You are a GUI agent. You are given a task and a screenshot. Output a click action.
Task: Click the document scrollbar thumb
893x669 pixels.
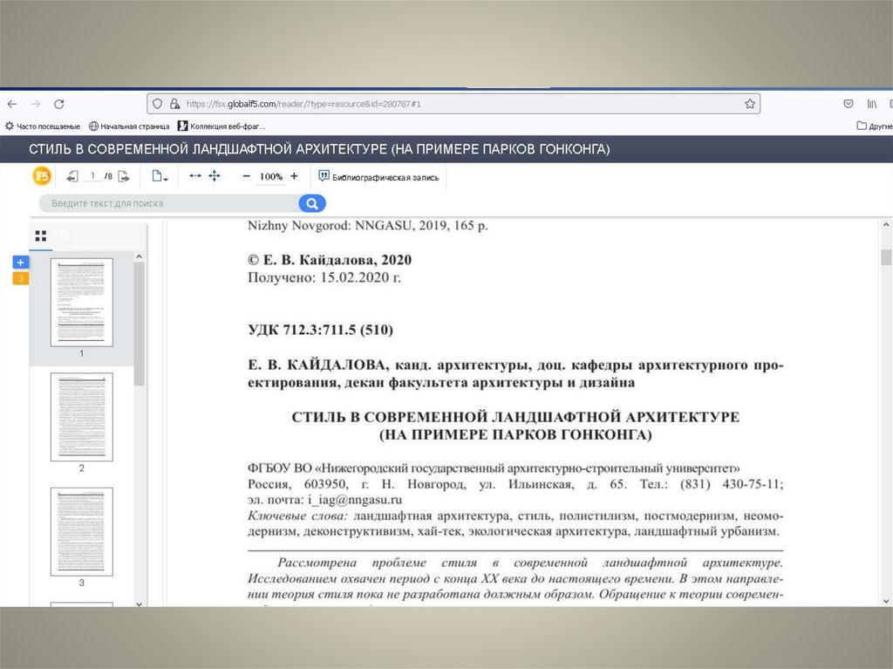pyautogui.click(x=886, y=257)
